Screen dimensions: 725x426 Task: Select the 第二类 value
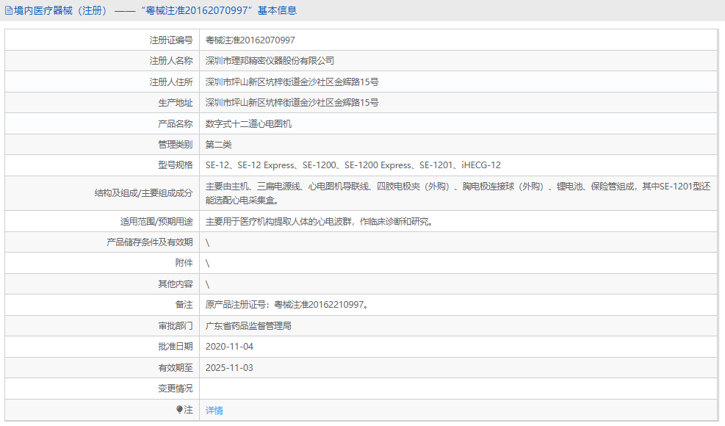click(218, 144)
